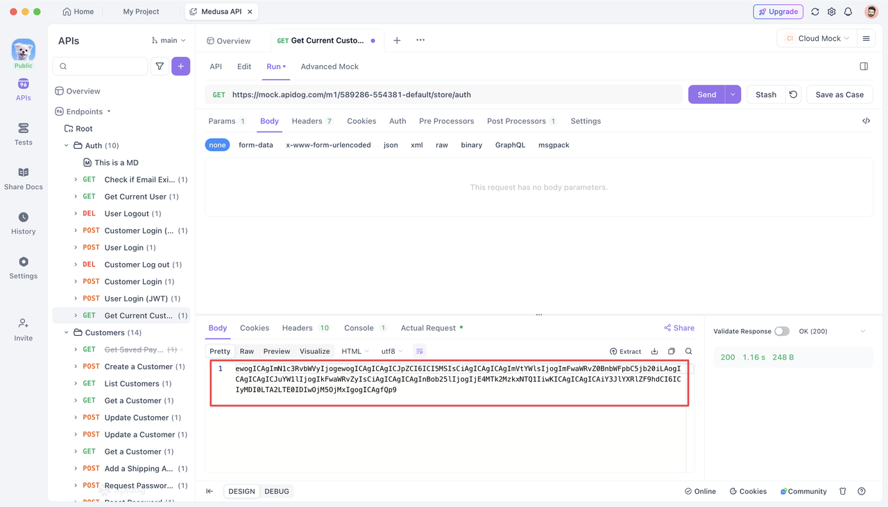
Task: Click the purple add new API button
Action: 181,66
